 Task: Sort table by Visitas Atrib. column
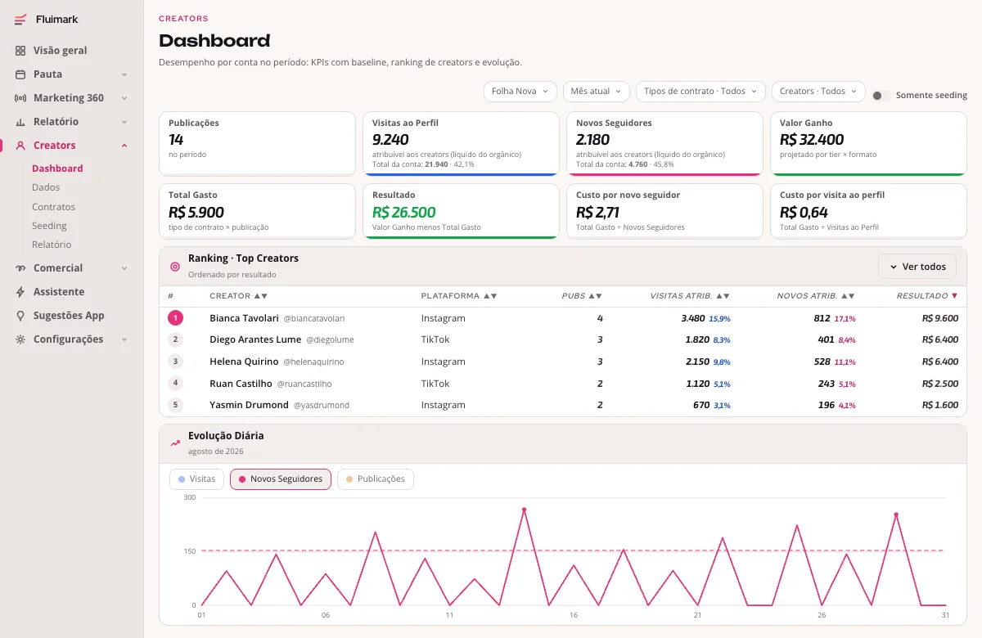[x=690, y=296]
